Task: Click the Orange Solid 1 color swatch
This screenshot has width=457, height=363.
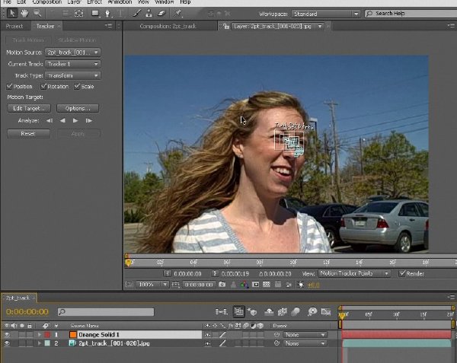Action: 73,335
